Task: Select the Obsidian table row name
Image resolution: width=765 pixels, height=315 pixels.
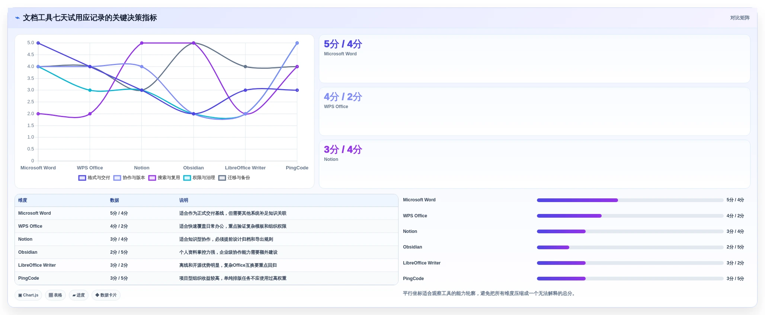Action: (28, 252)
